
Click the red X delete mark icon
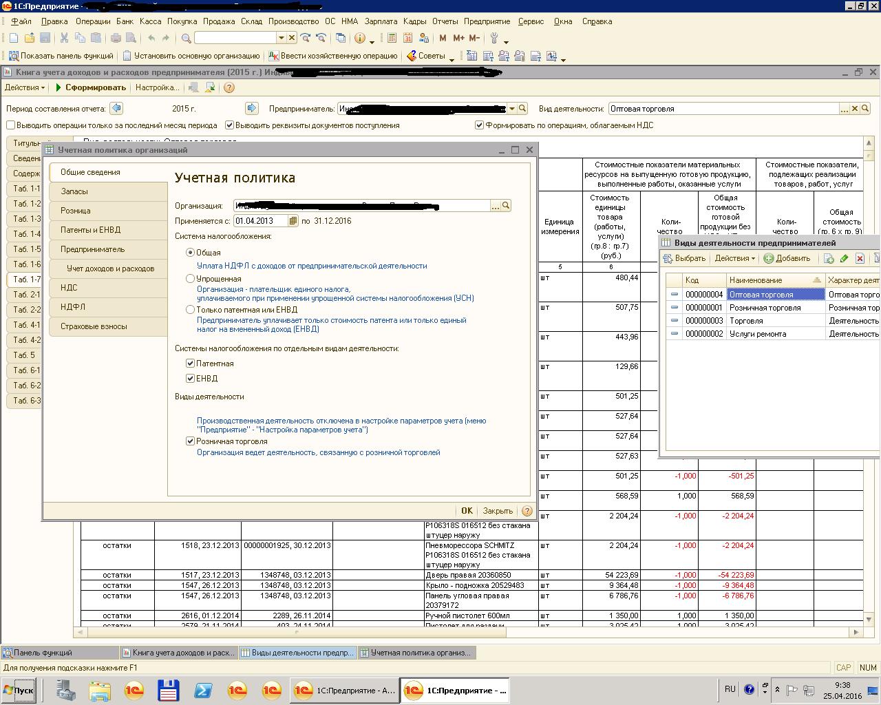point(860,259)
